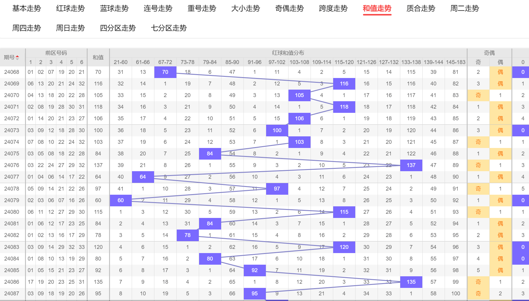The height and width of the screenshot is (301, 529).
Task: Select issue number 24068
Action: [12, 72]
